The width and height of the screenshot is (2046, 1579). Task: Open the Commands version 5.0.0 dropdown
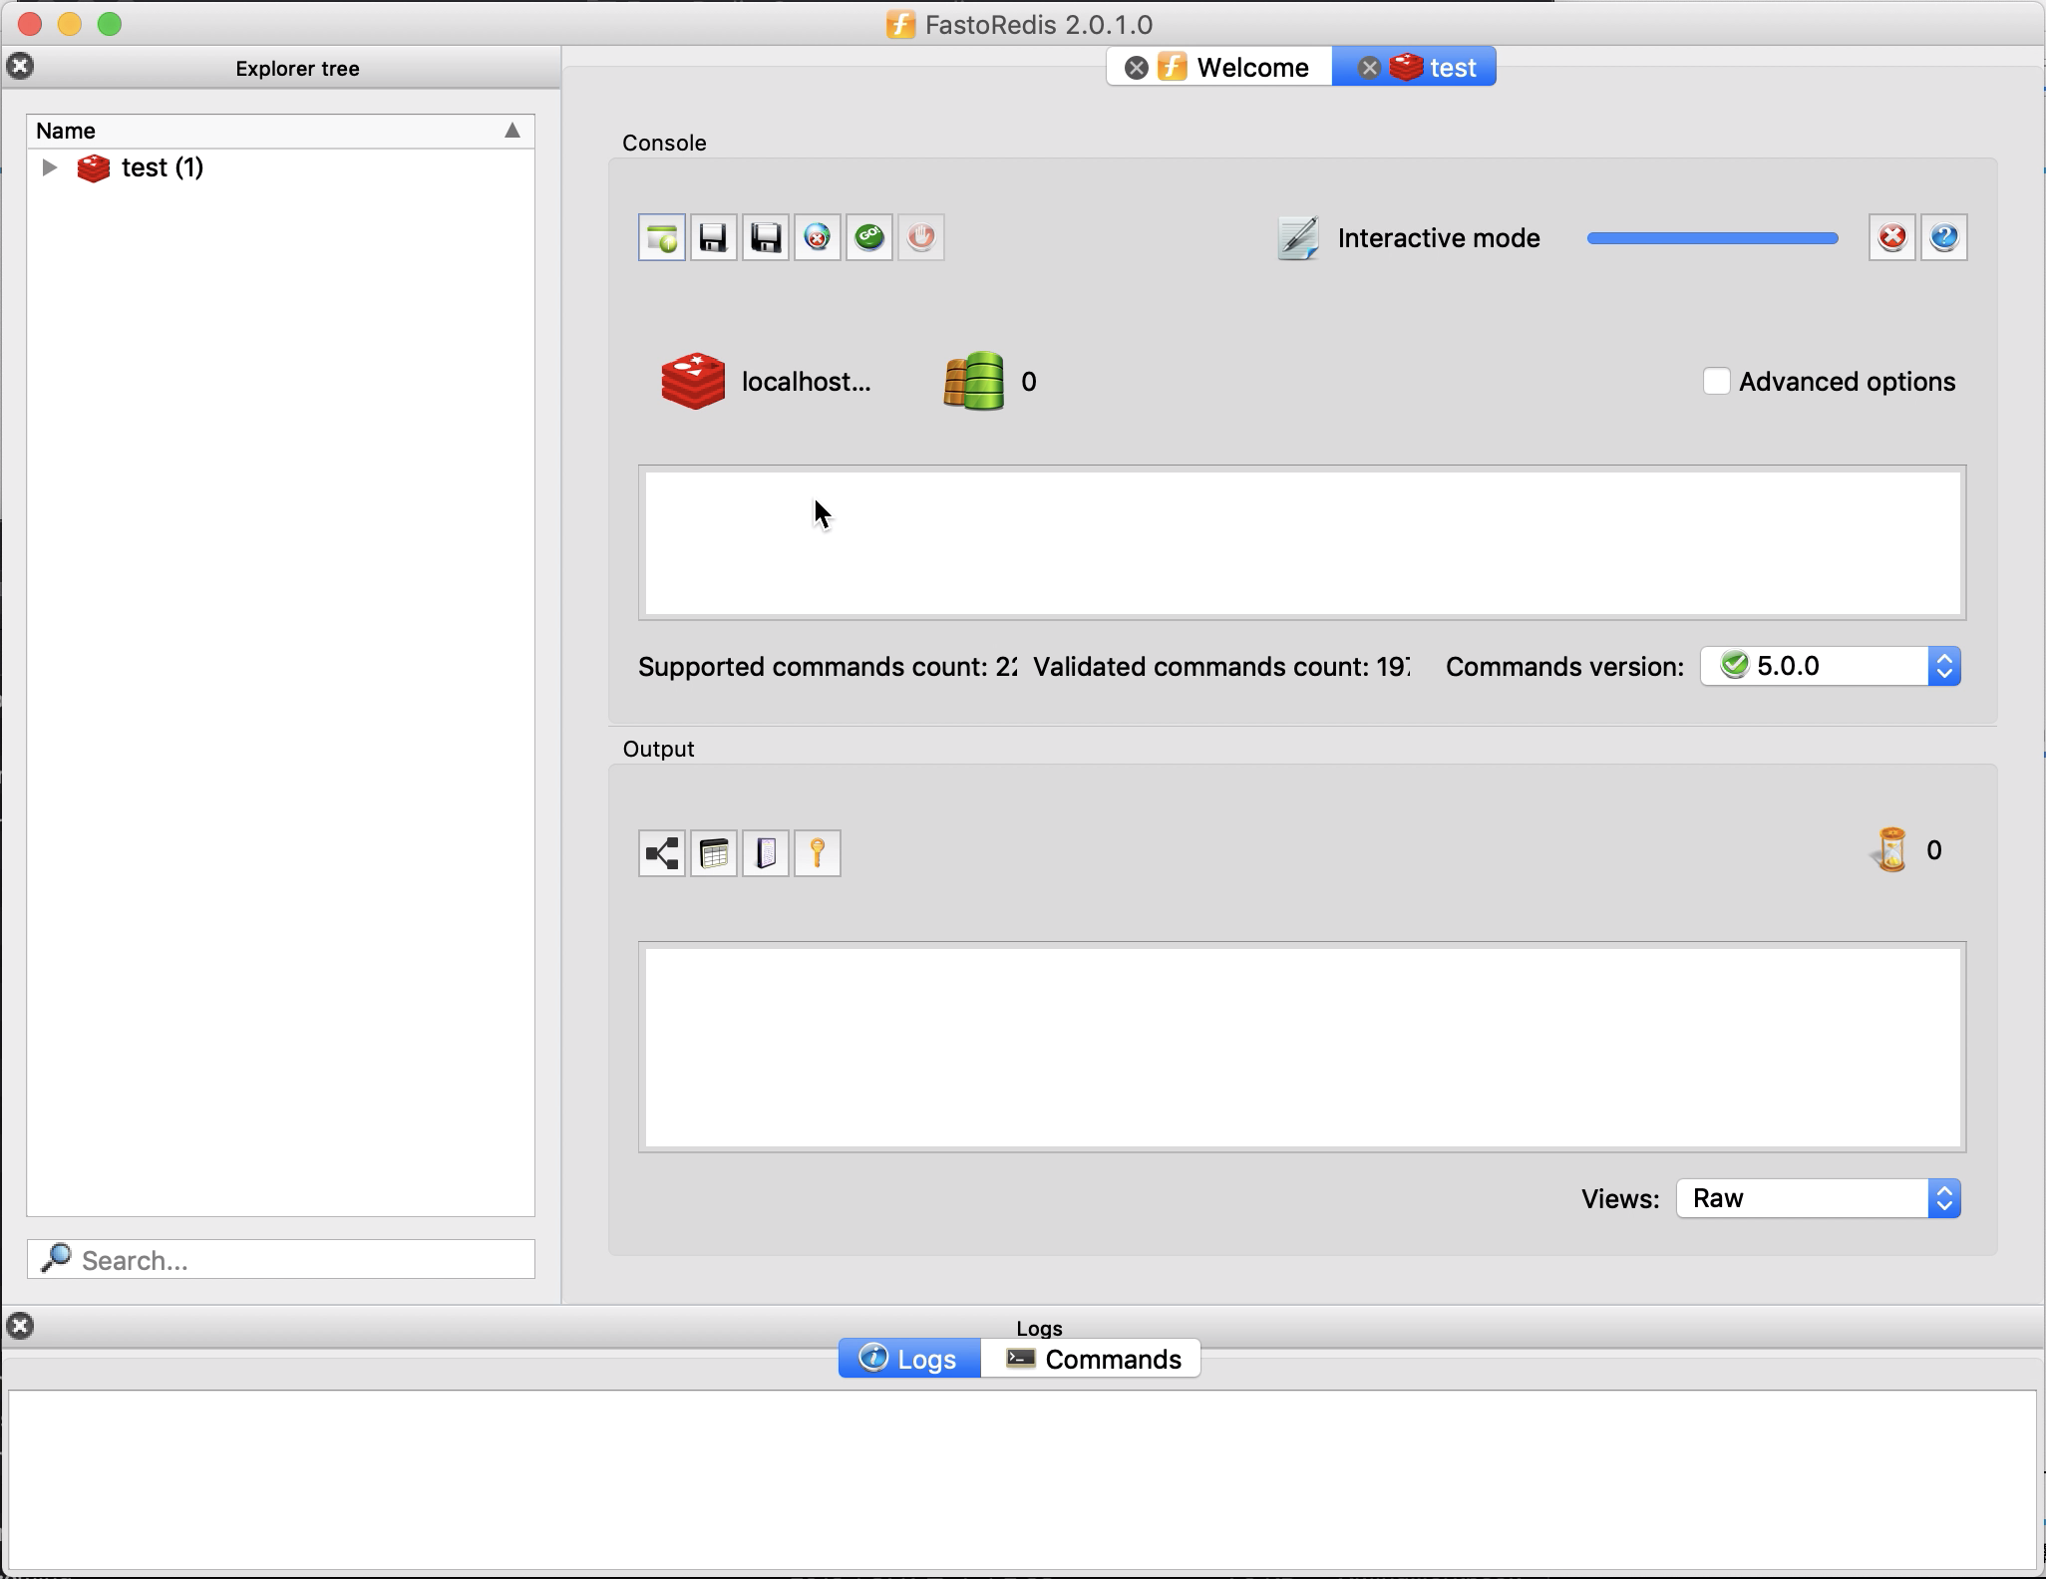(x=1831, y=666)
